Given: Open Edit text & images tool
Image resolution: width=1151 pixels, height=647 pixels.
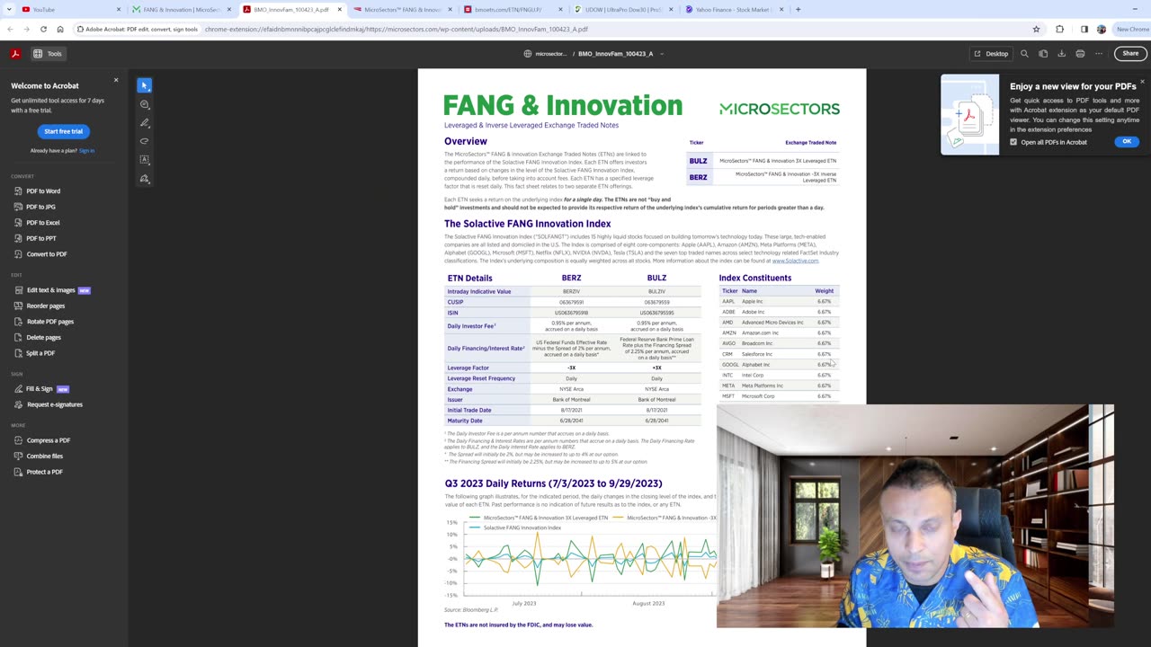Looking at the screenshot, I should point(51,290).
